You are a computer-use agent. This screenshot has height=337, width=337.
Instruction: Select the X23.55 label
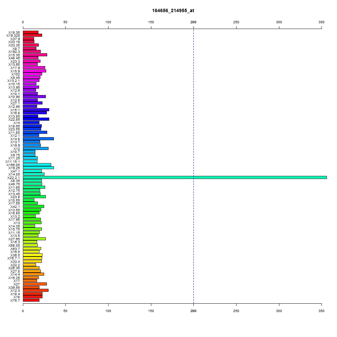click(x=14, y=129)
